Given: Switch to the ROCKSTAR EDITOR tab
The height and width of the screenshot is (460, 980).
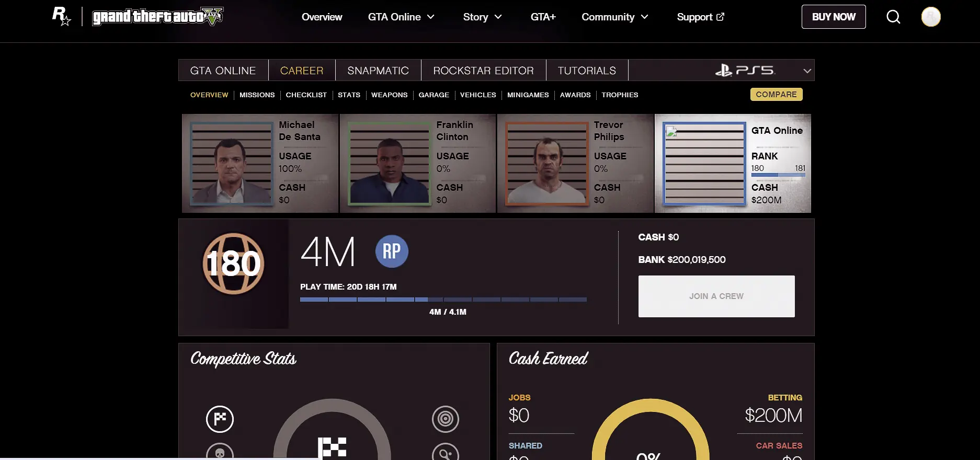Looking at the screenshot, I should 484,70.
